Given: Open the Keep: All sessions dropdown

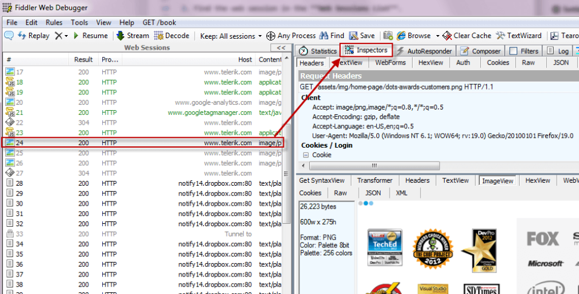Looking at the screenshot, I should (231, 36).
